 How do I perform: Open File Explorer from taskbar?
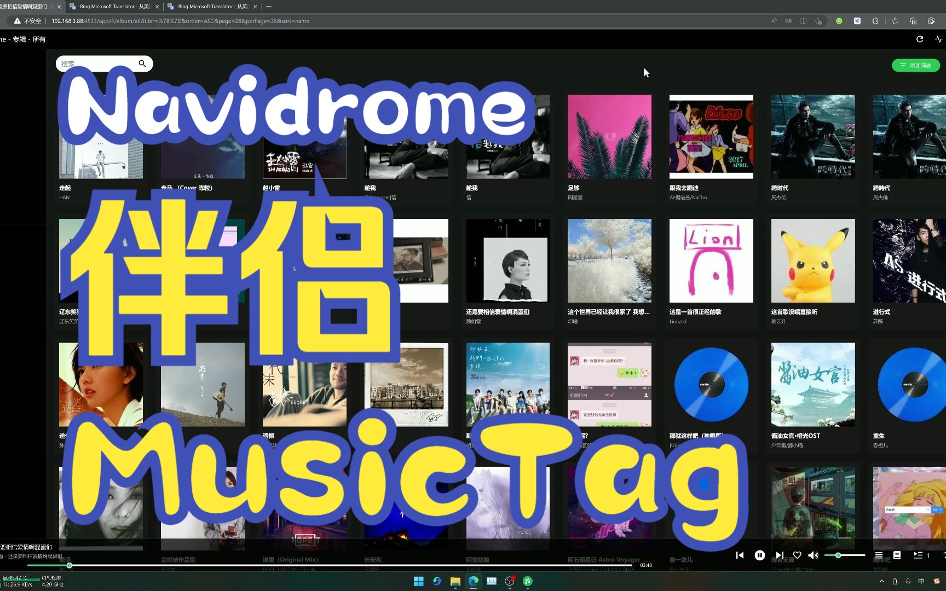(x=455, y=581)
